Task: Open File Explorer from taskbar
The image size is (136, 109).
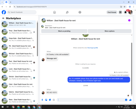Action: point(23,107)
